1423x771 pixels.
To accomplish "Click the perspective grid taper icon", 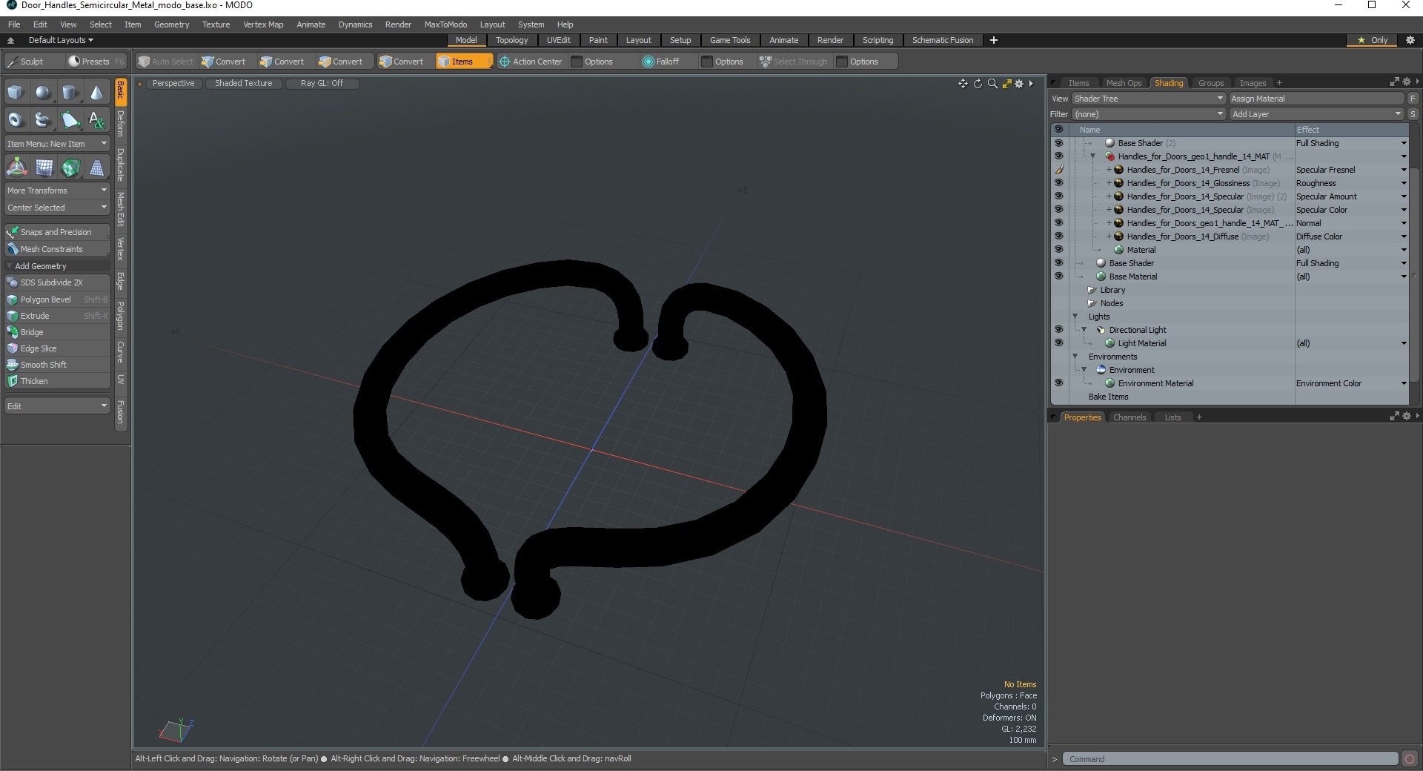I will click(97, 168).
